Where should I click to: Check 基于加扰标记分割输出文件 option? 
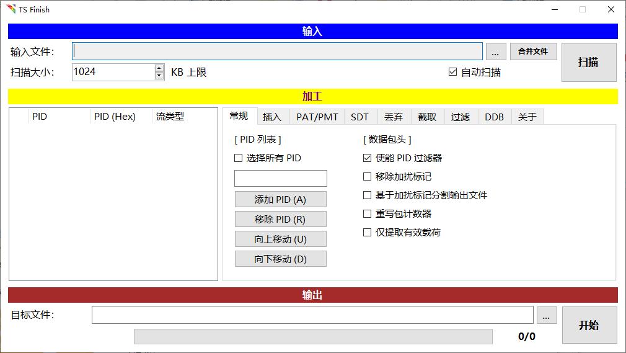point(425,195)
